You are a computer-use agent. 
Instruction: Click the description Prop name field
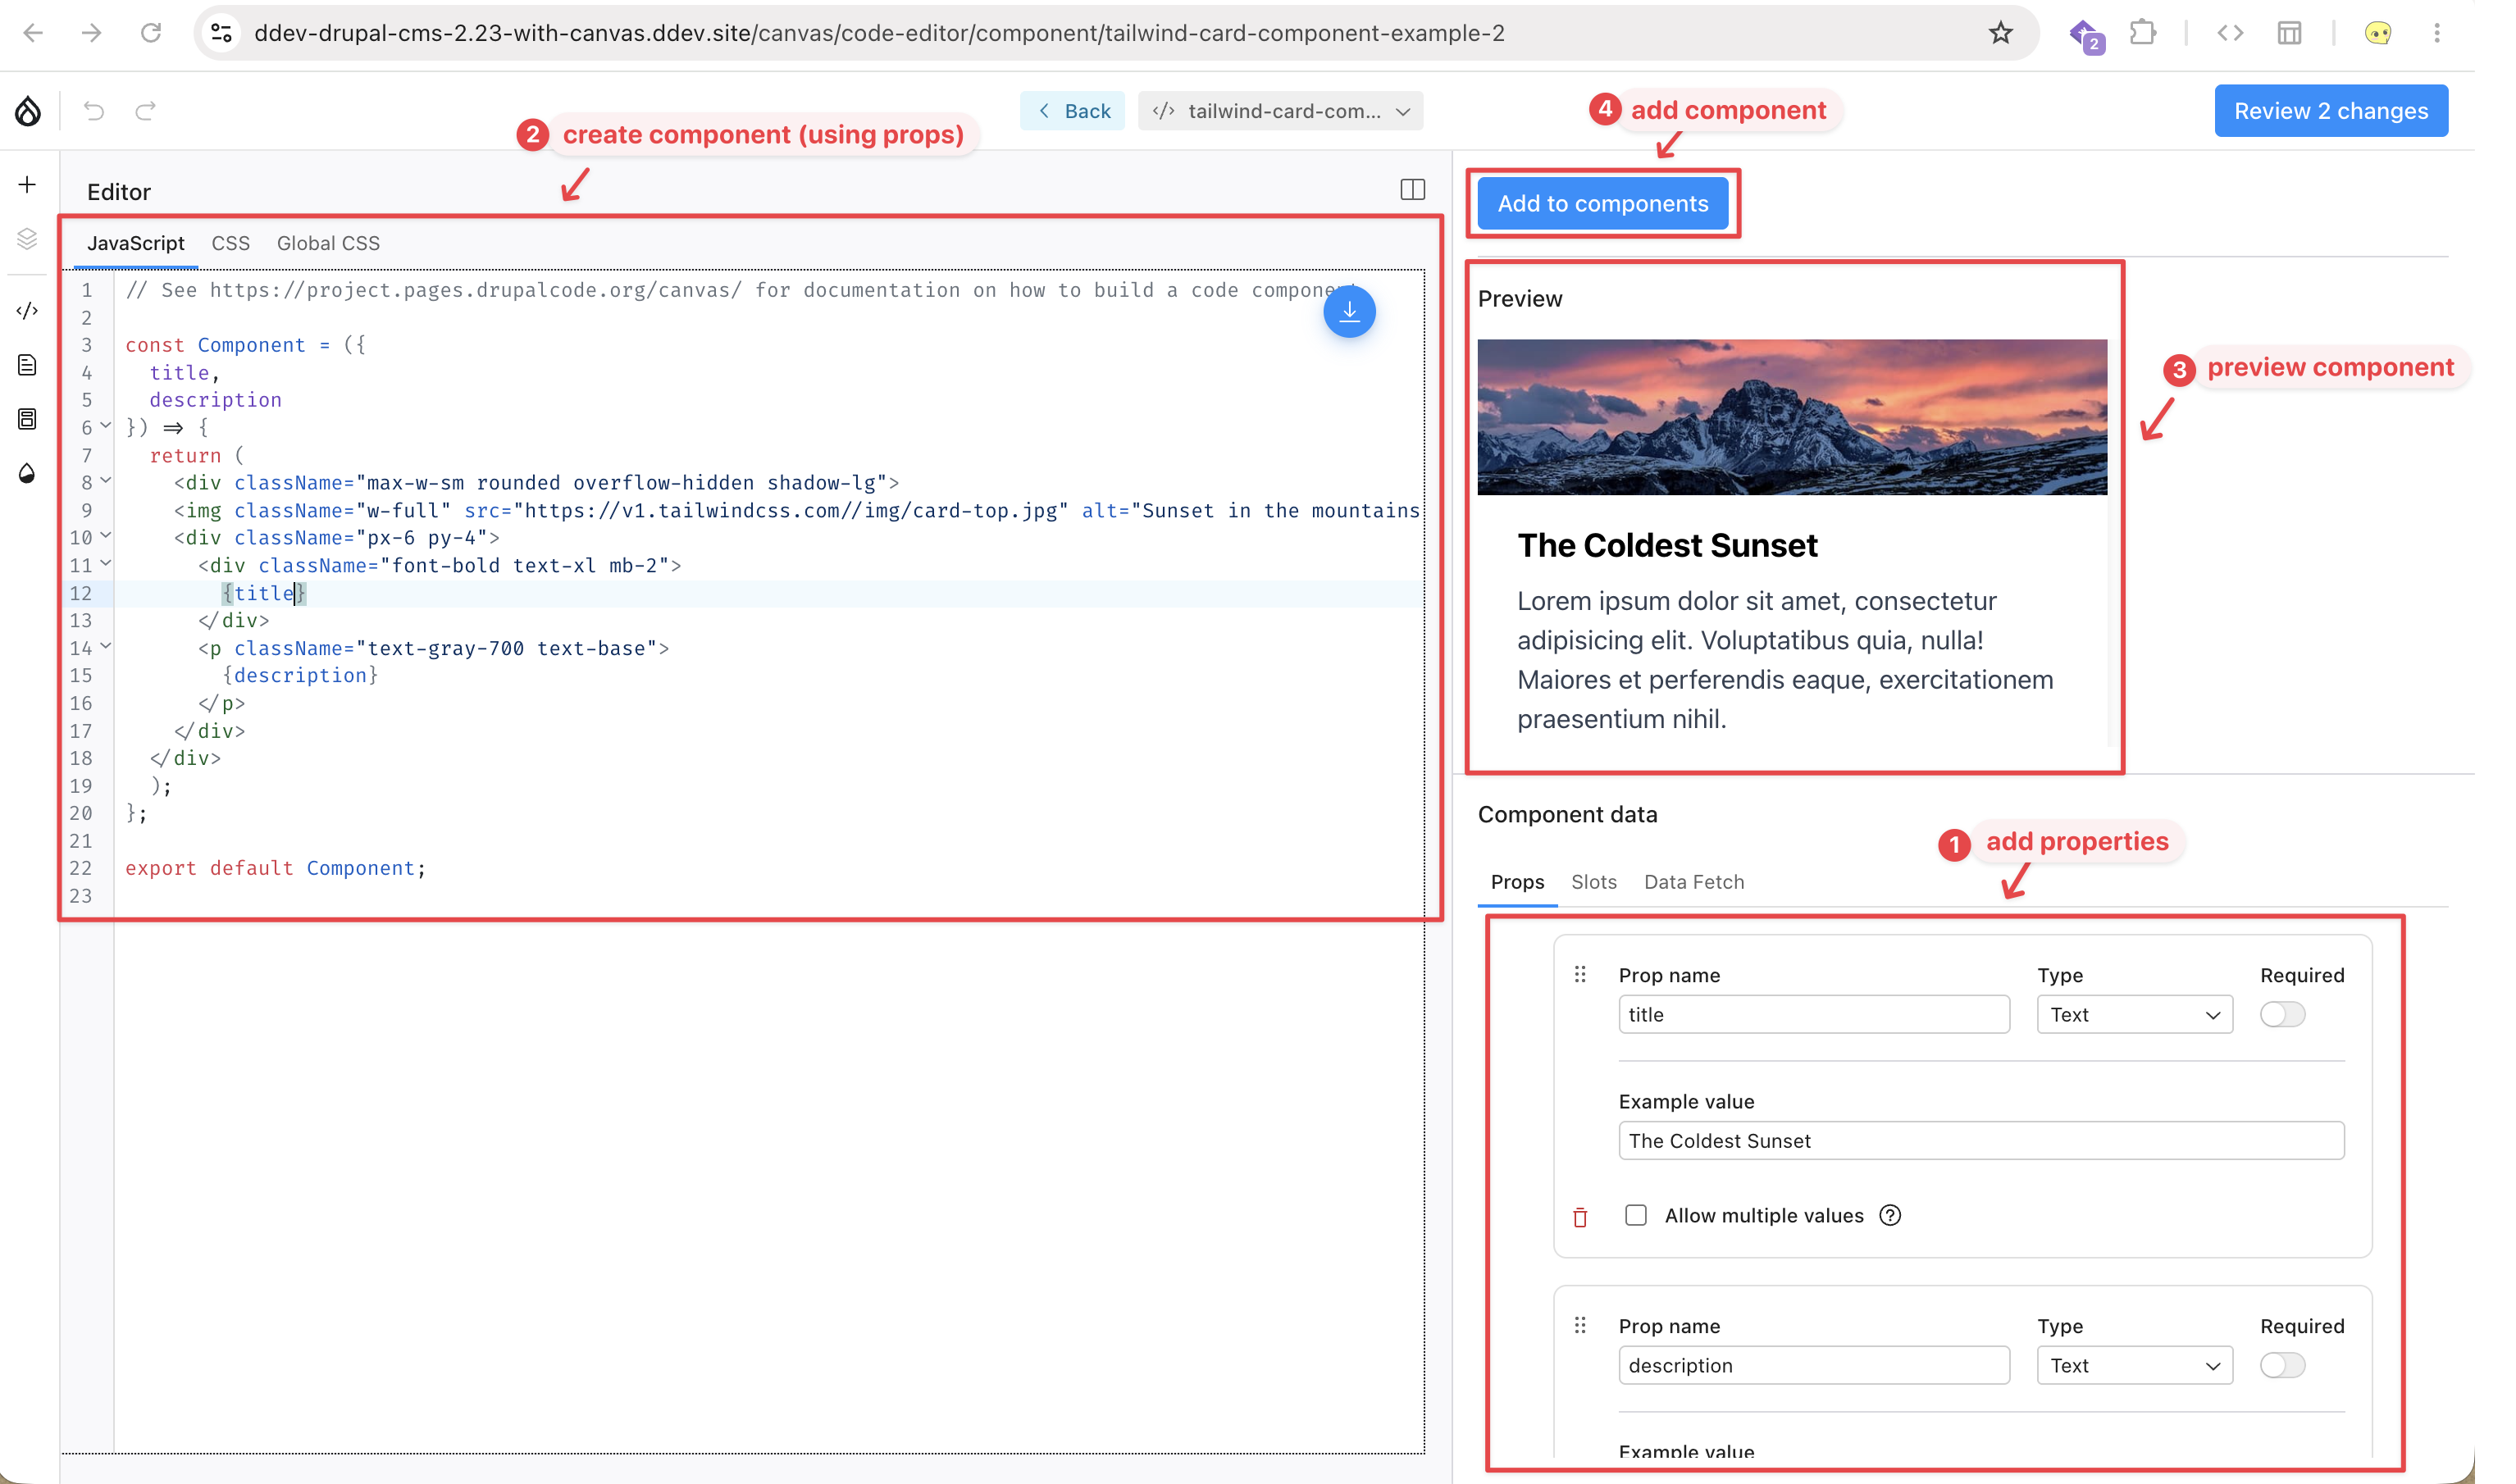click(x=1814, y=1366)
